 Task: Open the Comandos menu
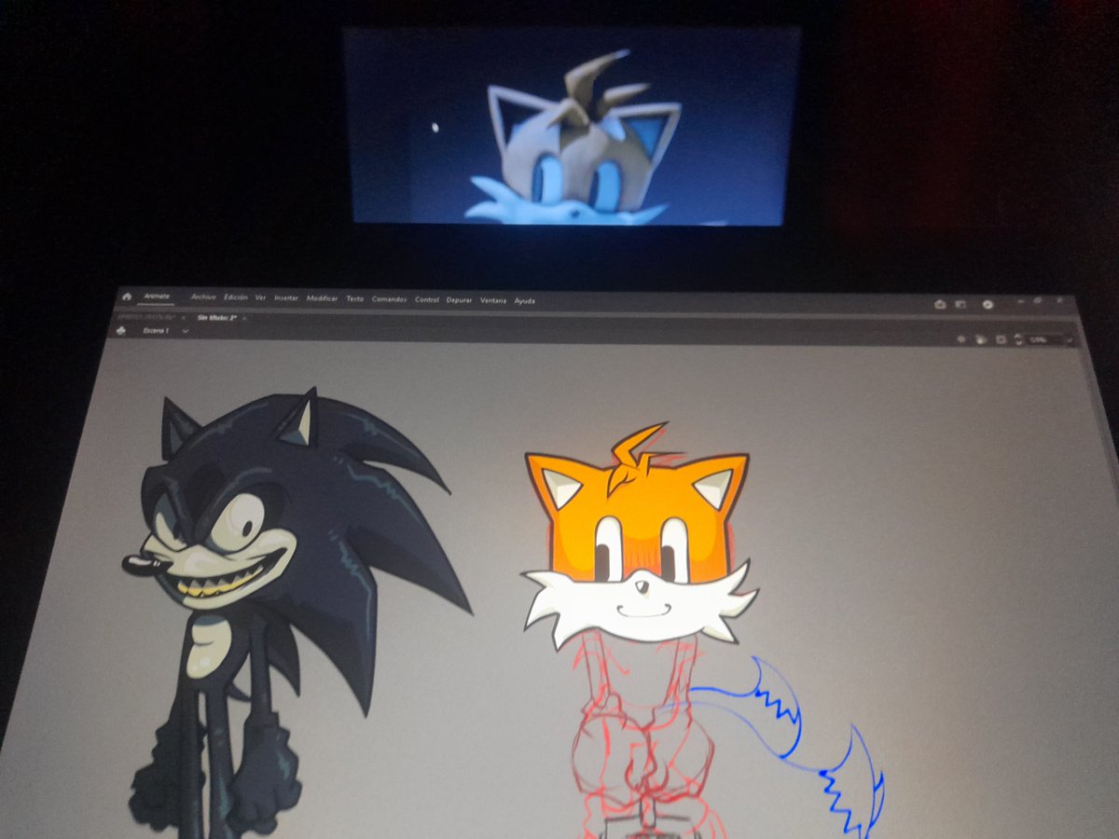click(389, 299)
